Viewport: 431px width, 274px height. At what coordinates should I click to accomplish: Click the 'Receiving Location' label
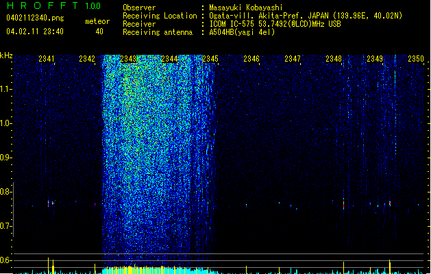160,16
